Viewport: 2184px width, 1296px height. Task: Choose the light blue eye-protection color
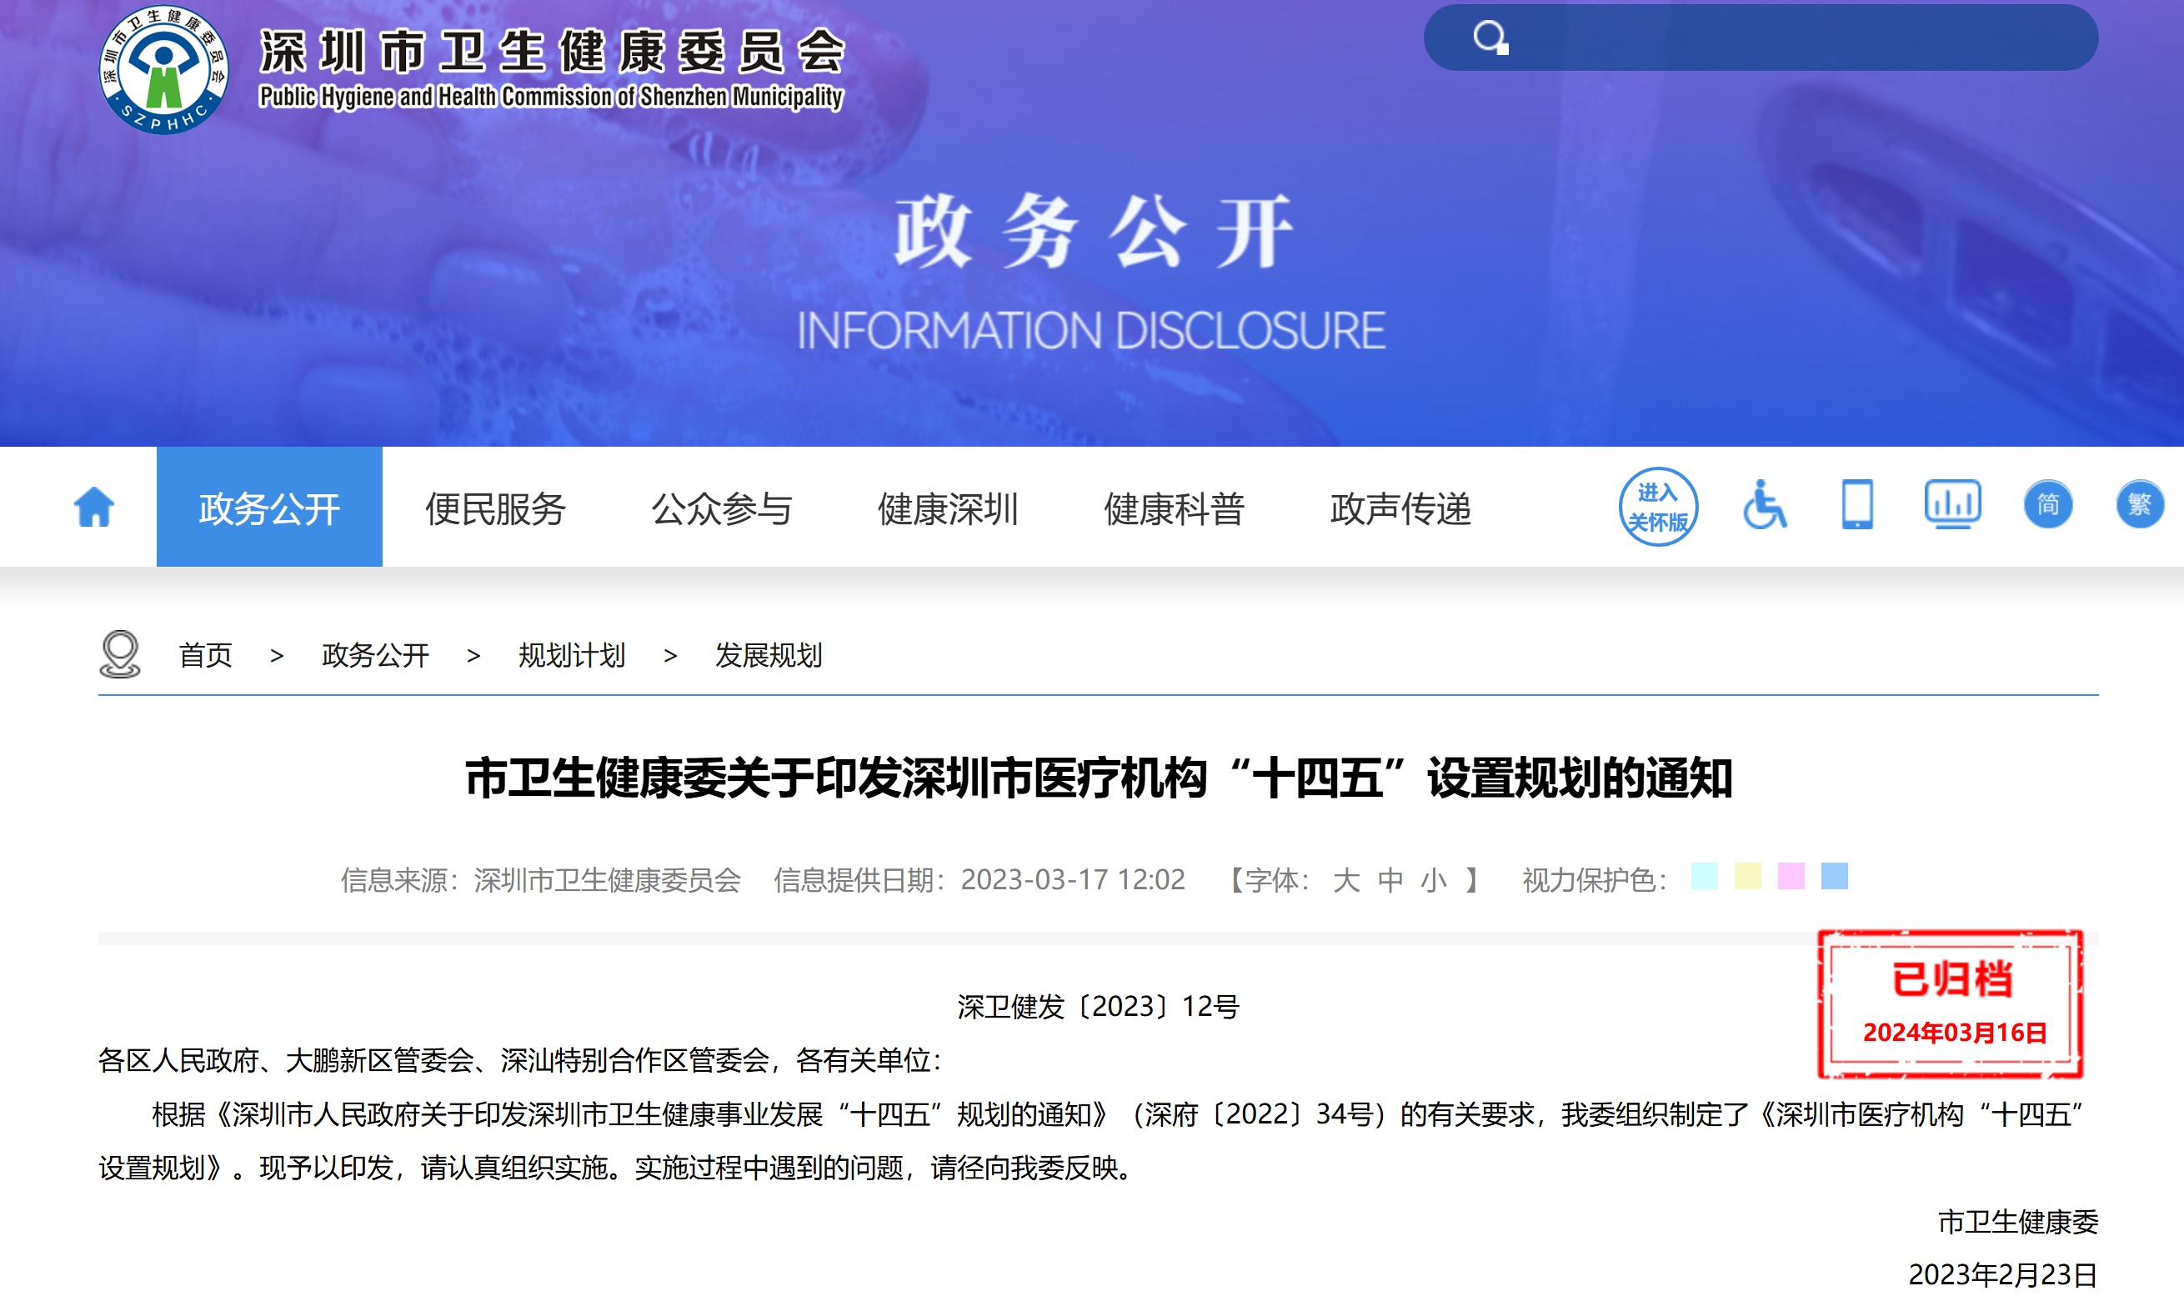pyautogui.click(x=1835, y=876)
